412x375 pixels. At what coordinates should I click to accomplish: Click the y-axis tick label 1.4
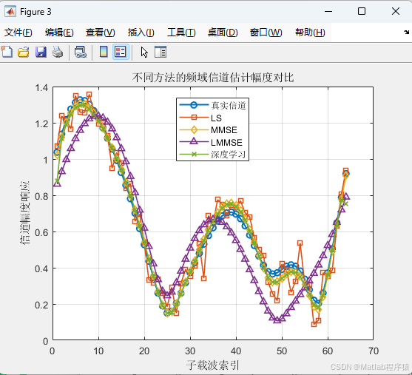pyautogui.click(x=41, y=88)
